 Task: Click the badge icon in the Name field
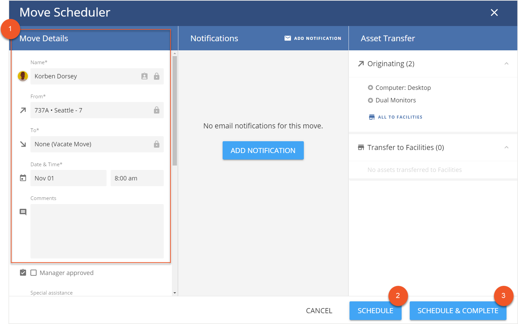[144, 76]
